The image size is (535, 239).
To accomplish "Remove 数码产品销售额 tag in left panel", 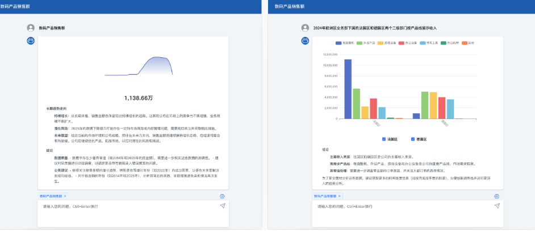I will (x=65, y=196).
